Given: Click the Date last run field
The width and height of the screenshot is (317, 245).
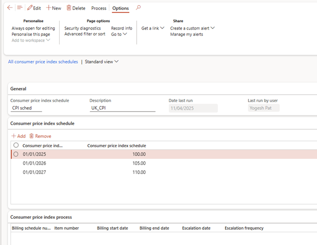Looking at the screenshot, I should [x=193, y=108].
